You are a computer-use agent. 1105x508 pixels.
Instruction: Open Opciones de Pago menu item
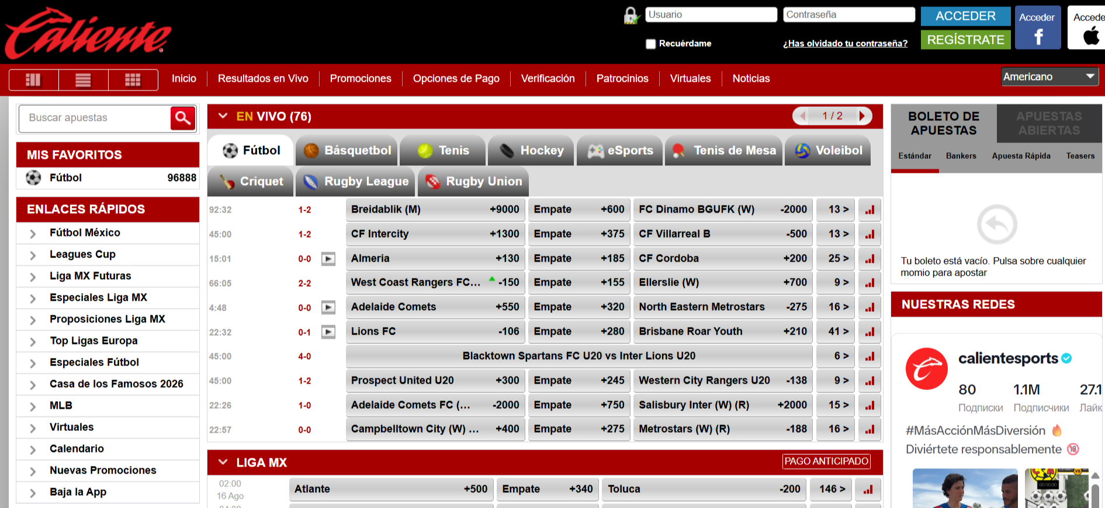tap(456, 79)
